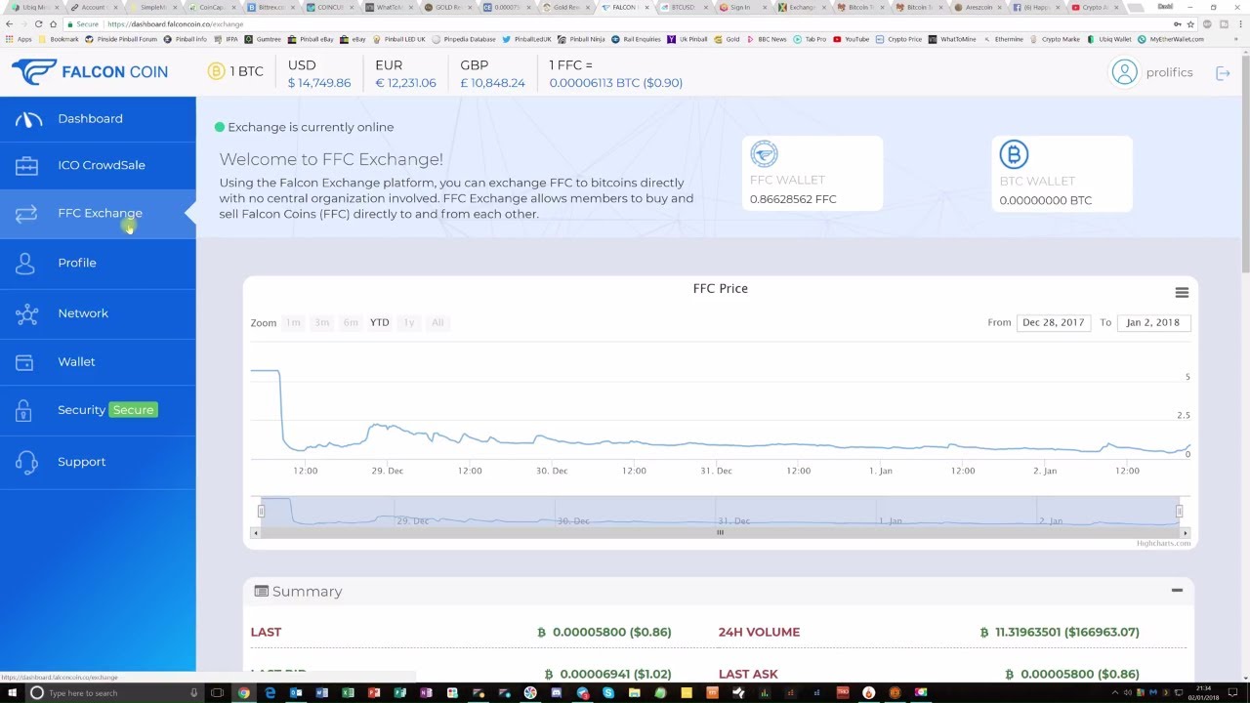Click the Highcharts.com credit link
This screenshot has height=703, width=1250.
1164,543
